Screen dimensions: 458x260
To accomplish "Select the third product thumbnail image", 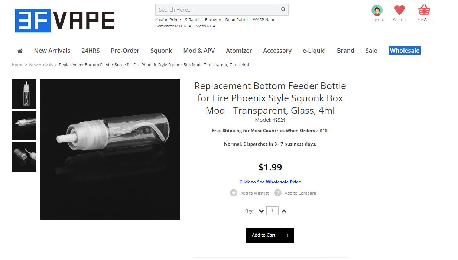I will 24,157.
